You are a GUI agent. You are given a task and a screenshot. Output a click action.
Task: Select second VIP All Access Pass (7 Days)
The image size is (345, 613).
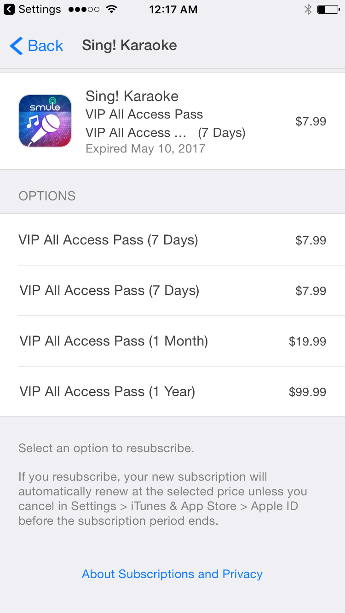172,290
